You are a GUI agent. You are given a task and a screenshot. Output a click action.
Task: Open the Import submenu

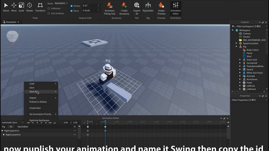(41, 98)
